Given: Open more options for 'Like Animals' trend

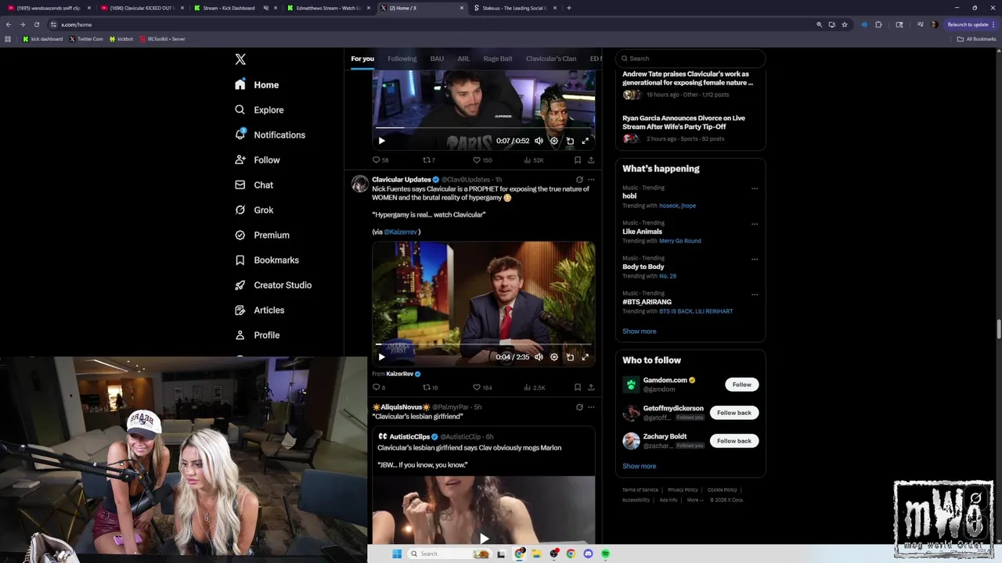Looking at the screenshot, I should pos(755,224).
